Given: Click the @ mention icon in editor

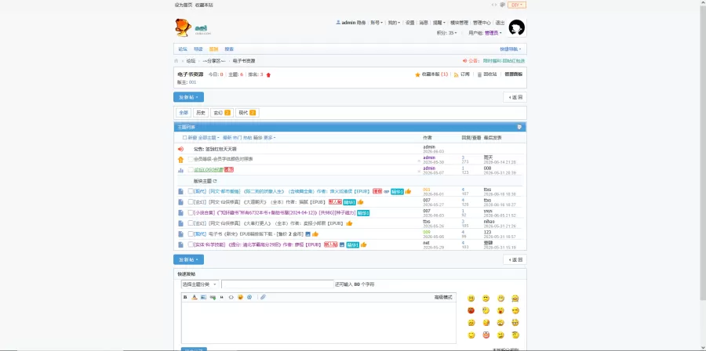Looking at the screenshot, I should tap(249, 297).
